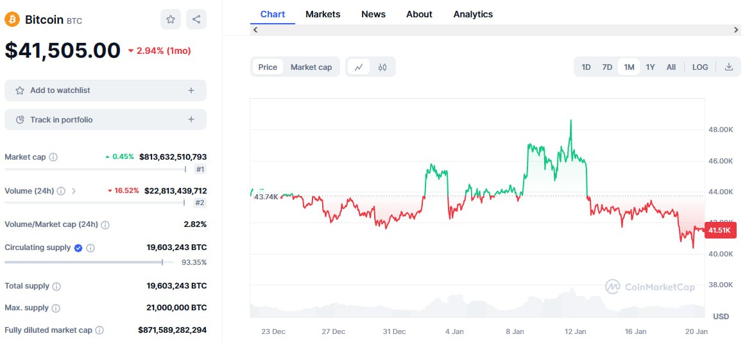The width and height of the screenshot is (745, 343).
Task: Enable LOG scale on chart
Action: coord(700,67)
